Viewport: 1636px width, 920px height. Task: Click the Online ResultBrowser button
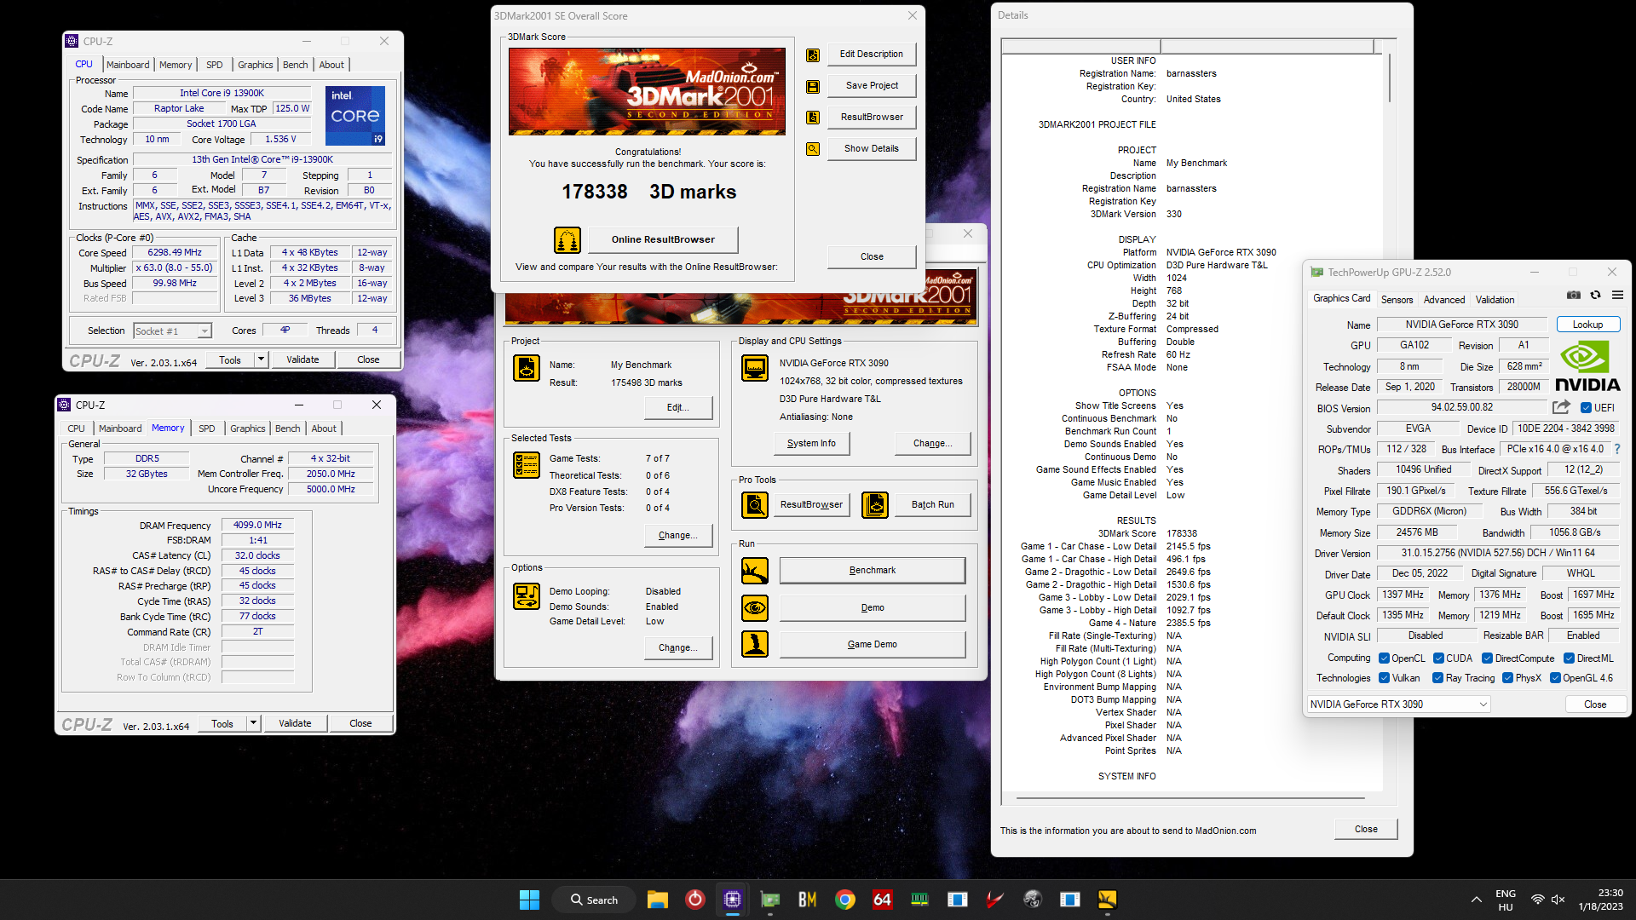pos(663,239)
